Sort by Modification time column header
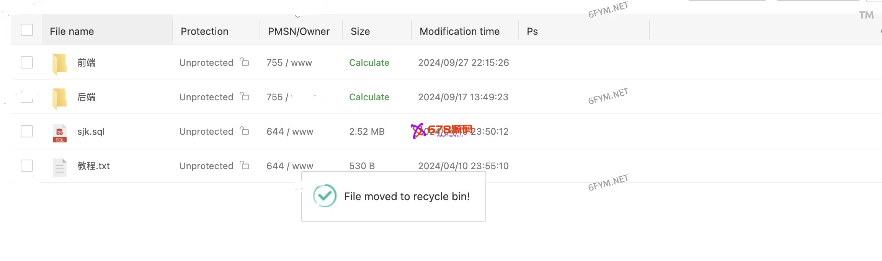 [x=459, y=31]
